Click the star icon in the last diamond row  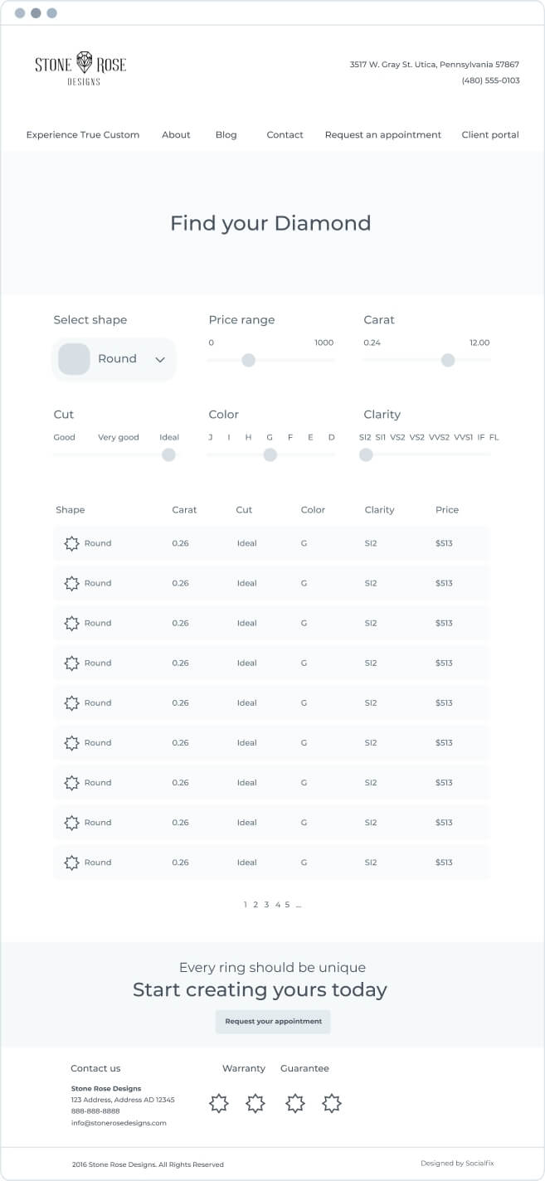[72, 863]
